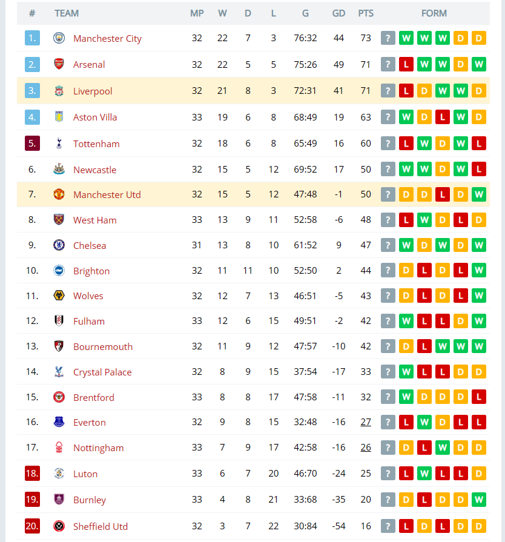This screenshot has width=505, height=542.
Task: Click Burnley's last green W form badge
Action: pos(479,500)
